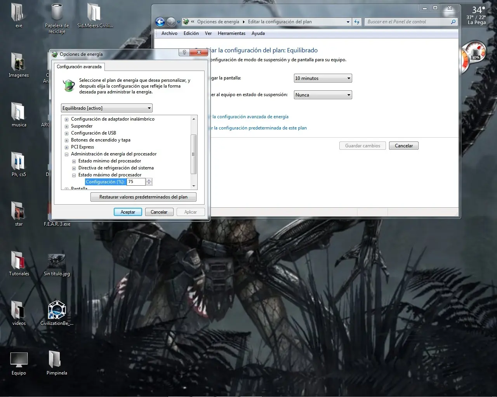Open the Tutoriales folder icon
Viewport: 497px width, 397px height.
pyautogui.click(x=19, y=263)
